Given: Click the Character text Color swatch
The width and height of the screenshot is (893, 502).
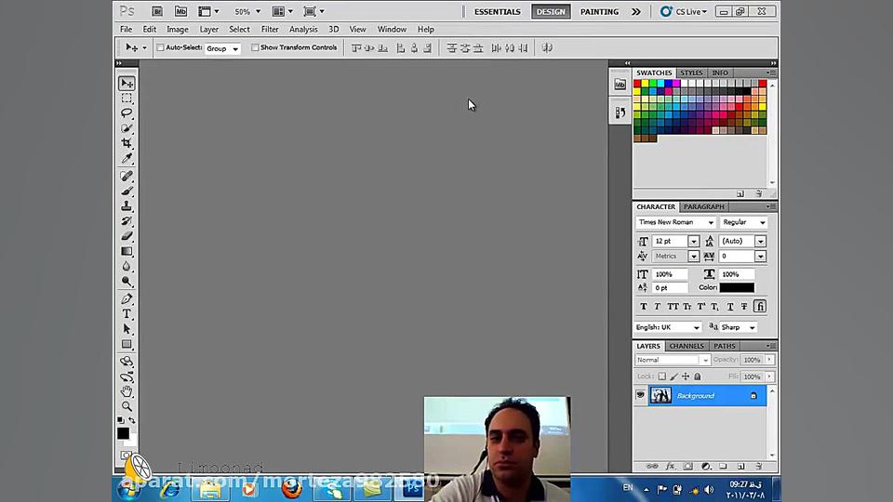Looking at the screenshot, I should tap(737, 287).
